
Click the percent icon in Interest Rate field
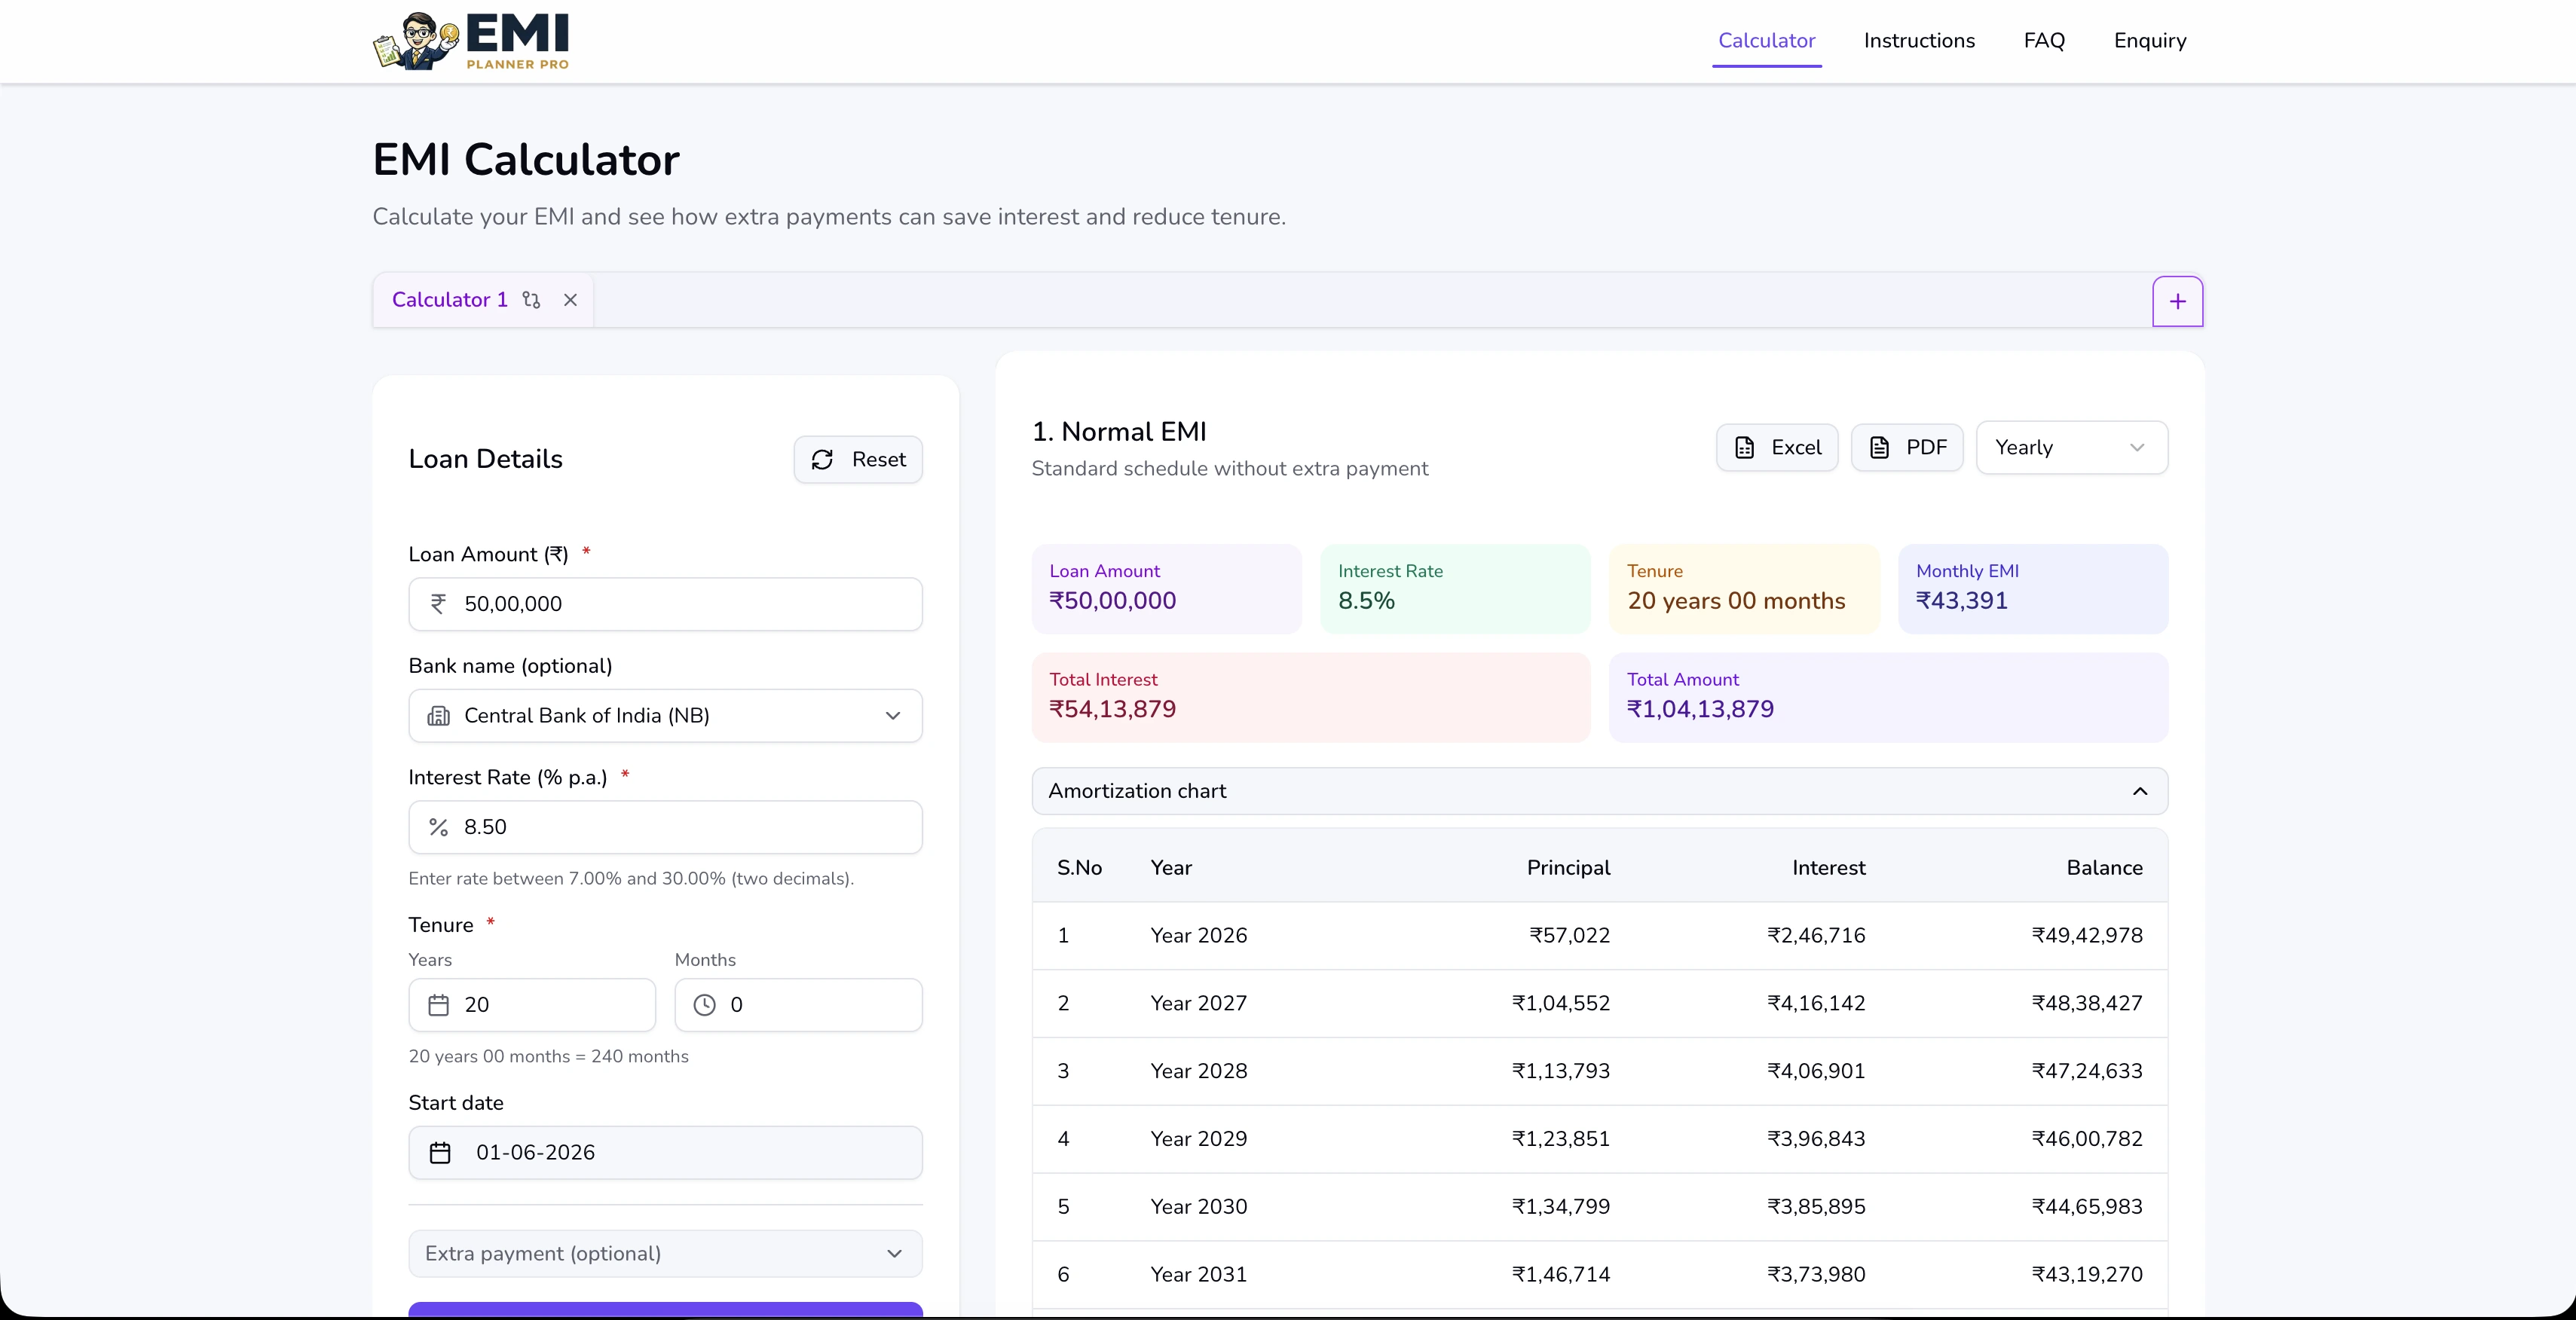coord(438,827)
